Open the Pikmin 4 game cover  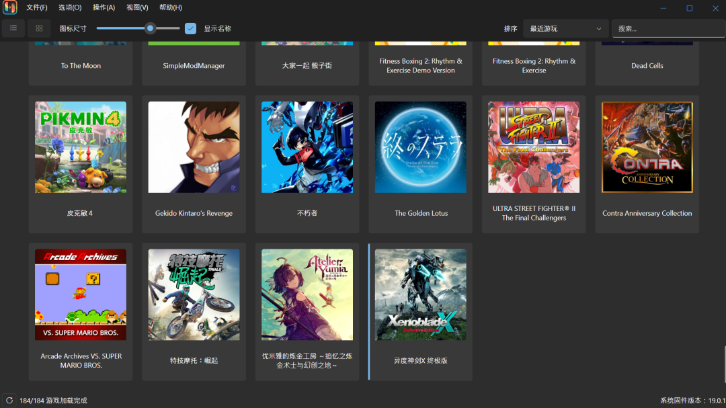click(81, 147)
